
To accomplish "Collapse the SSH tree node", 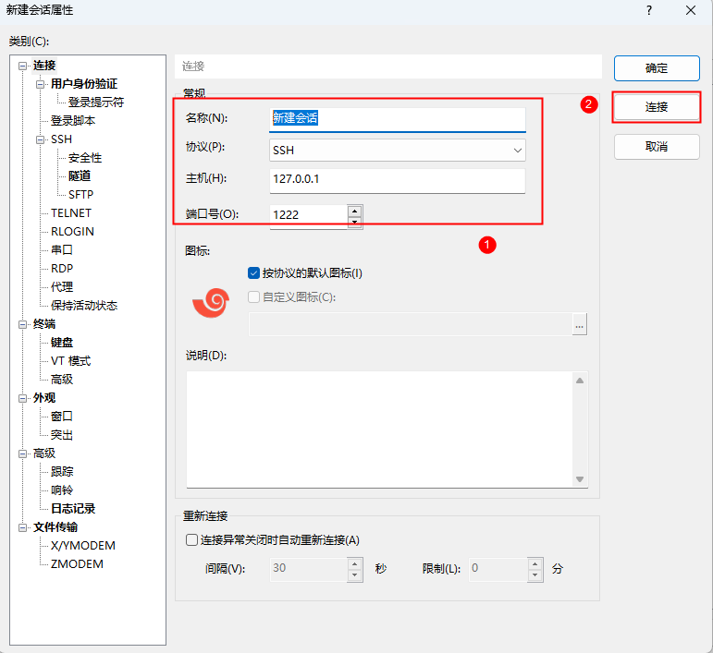I will pyautogui.click(x=40, y=139).
